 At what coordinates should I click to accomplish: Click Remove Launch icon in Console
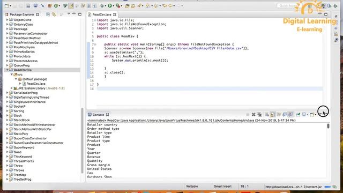253,114
